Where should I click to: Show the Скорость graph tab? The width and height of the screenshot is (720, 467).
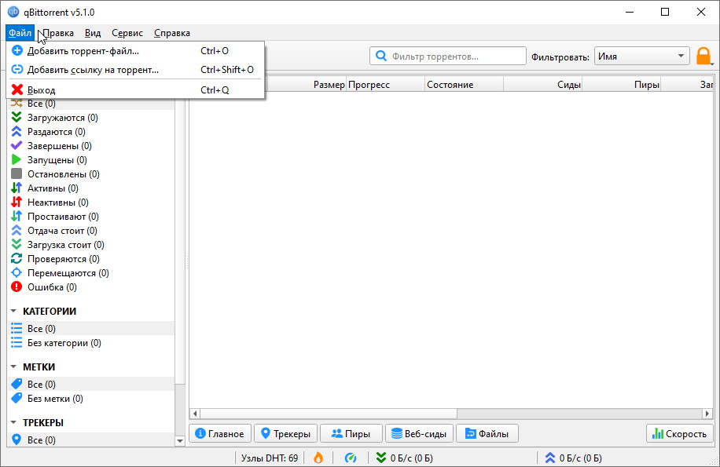(680, 433)
